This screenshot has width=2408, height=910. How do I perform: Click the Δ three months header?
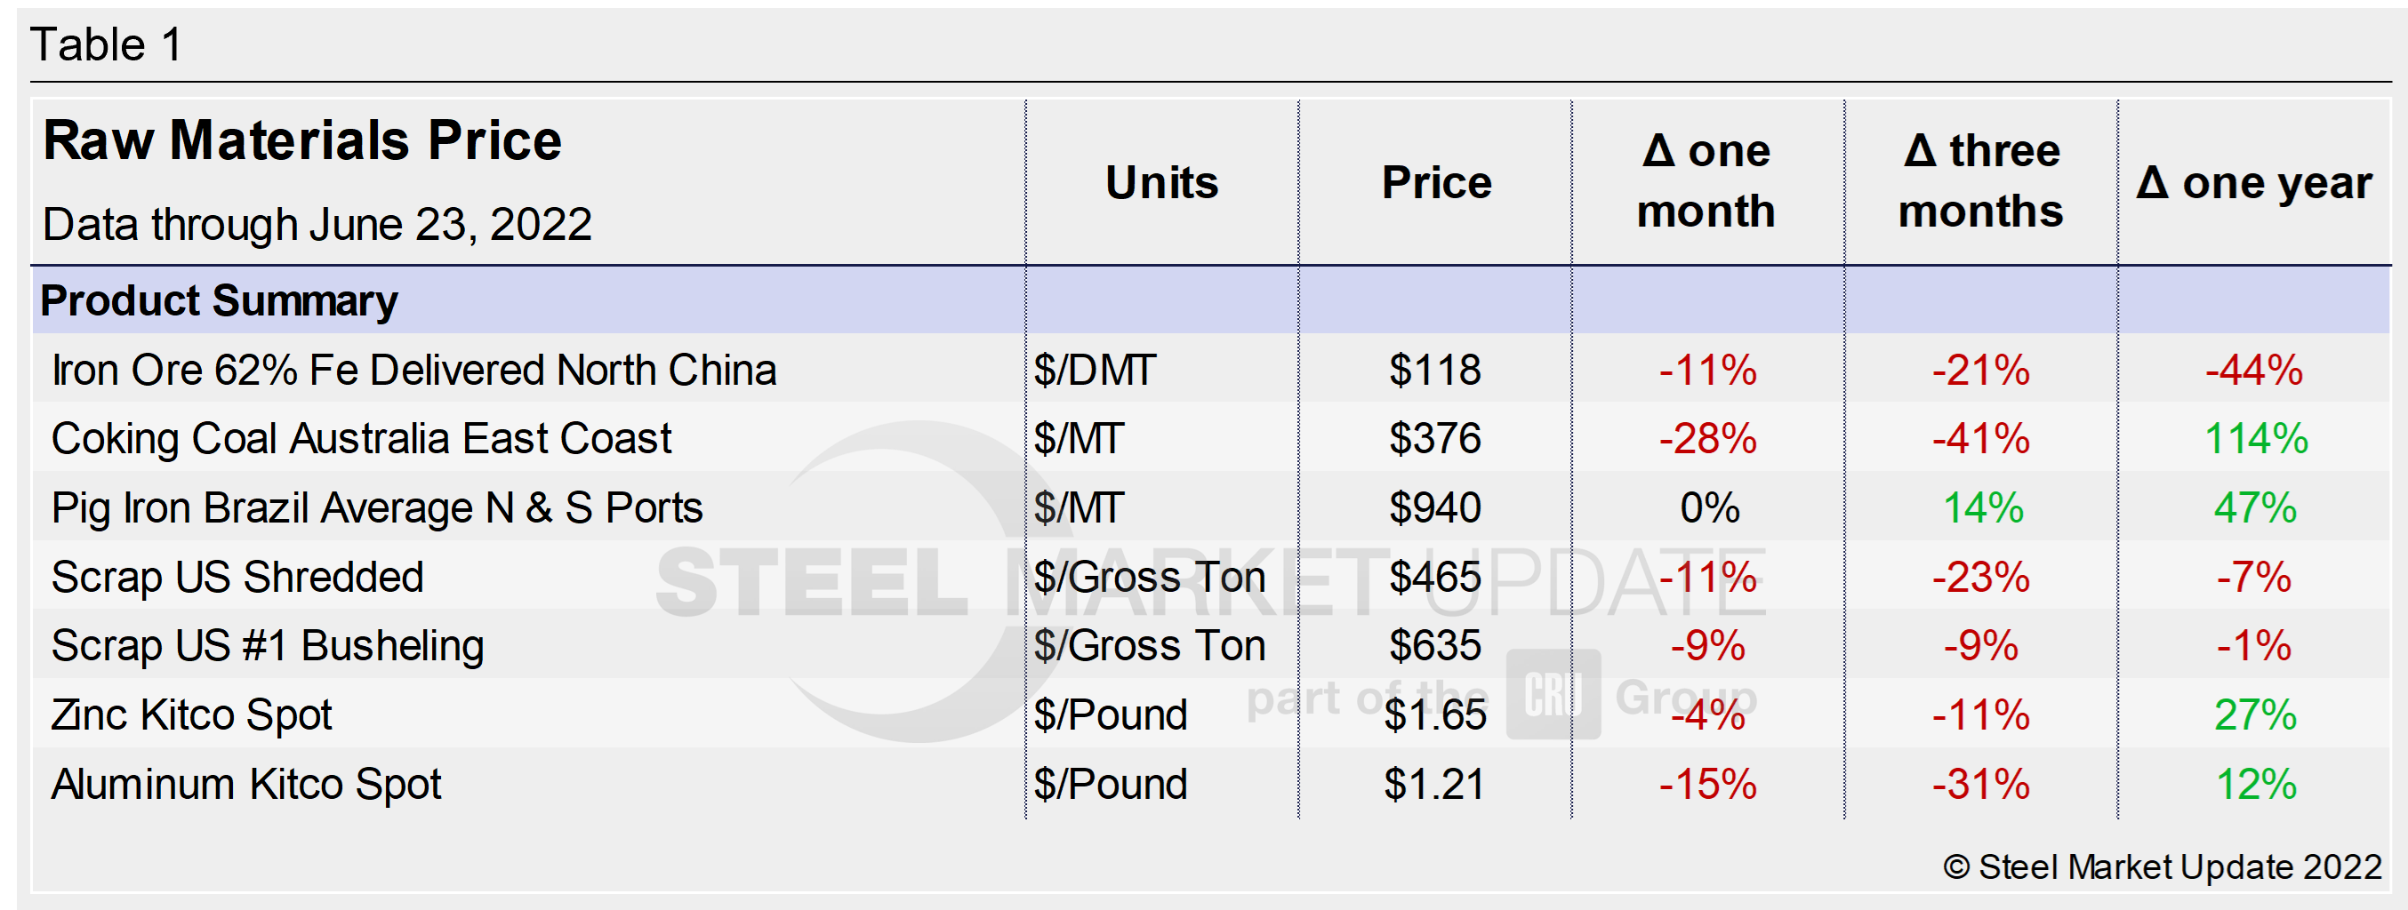click(x=1981, y=181)
